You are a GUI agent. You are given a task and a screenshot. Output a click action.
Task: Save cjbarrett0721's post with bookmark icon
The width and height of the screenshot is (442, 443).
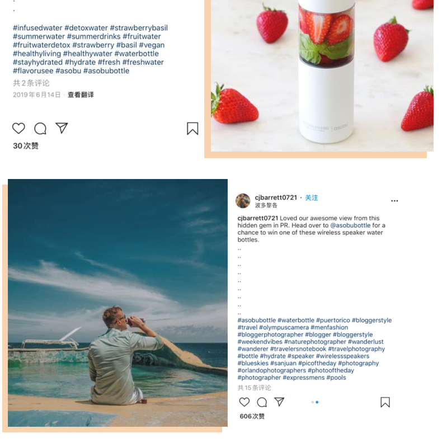[x=385, y=402]
